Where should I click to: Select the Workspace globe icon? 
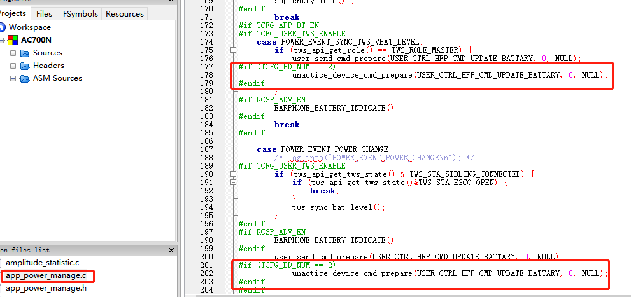click(x=3, y=27)
